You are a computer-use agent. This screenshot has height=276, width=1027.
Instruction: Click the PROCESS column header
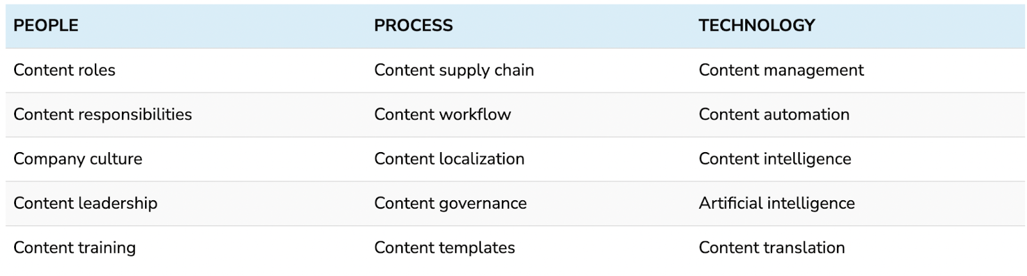click(x=413, y=26)
